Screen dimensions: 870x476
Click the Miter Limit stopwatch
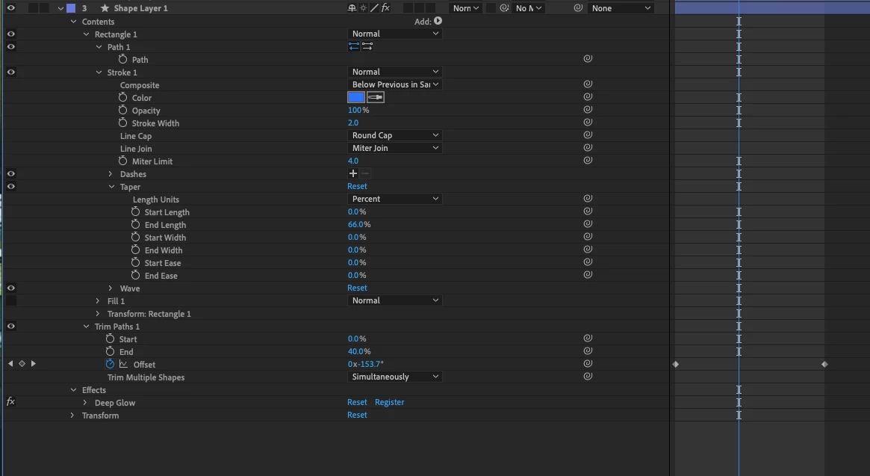click(122, 161)
